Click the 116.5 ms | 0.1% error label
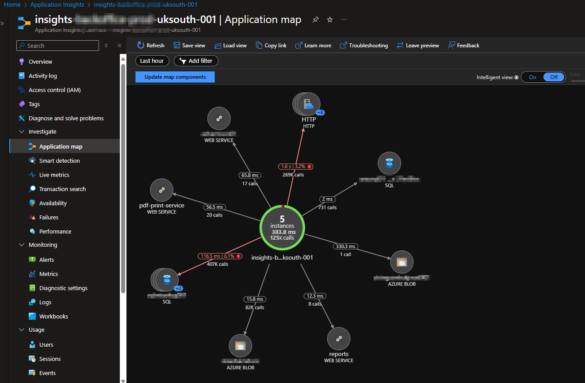The image size is (585, 383). click(x=220, y=256)
